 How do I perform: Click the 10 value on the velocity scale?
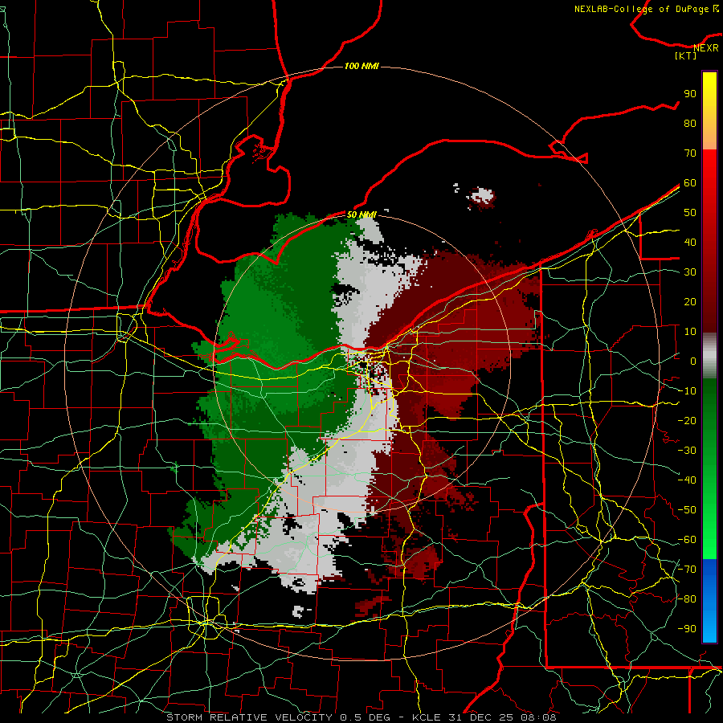tap(690, 332)
